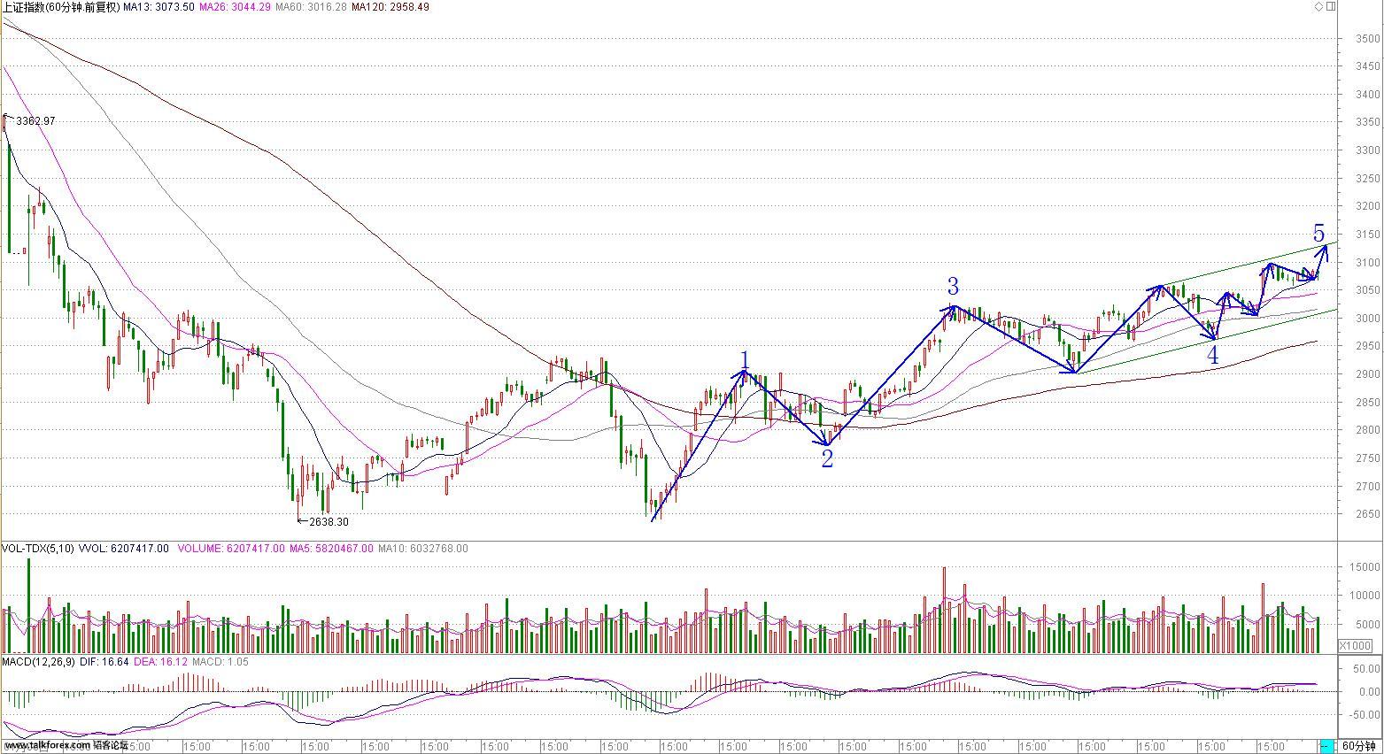Click the 2650 price axis label
Image resolution: width=1384 pixels, height=754 pixels.
[1367, 514]
